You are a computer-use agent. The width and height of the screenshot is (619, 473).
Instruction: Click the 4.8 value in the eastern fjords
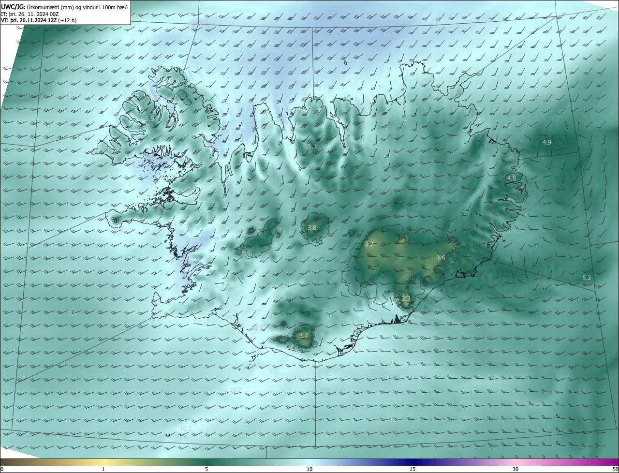coord(512,178)
